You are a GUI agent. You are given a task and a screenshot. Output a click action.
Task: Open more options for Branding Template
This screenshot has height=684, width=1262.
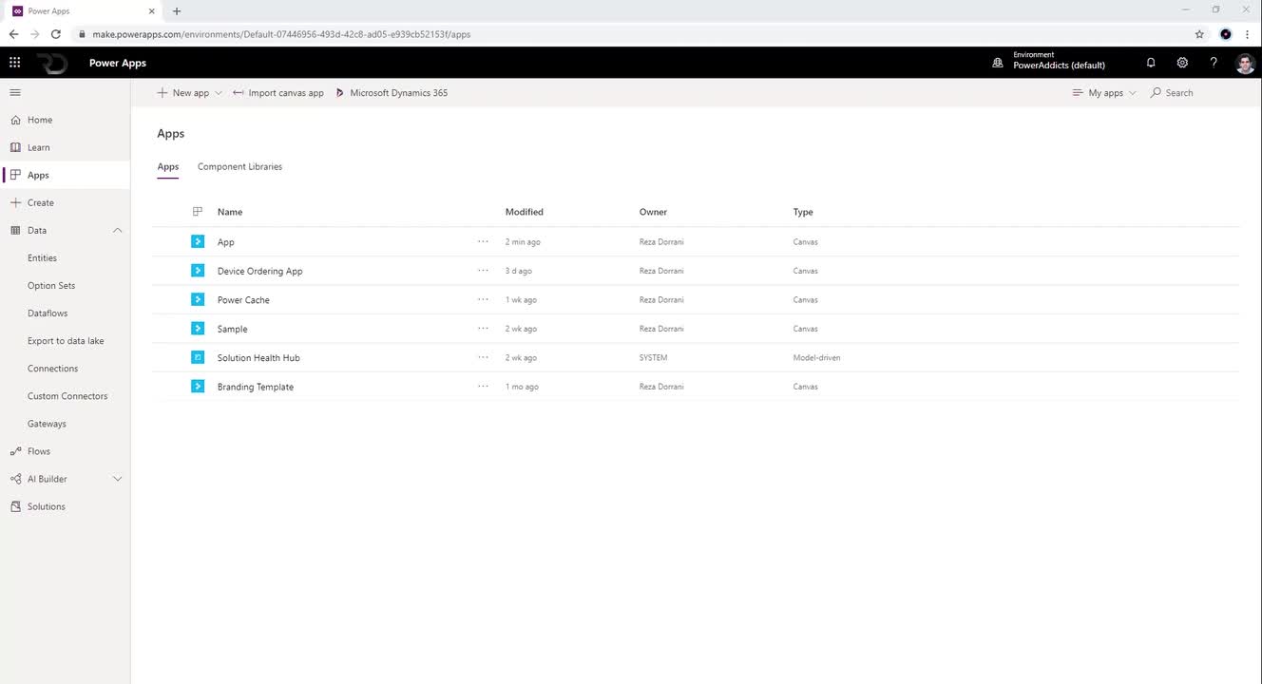pyautogui.click(x=484, y=386)
